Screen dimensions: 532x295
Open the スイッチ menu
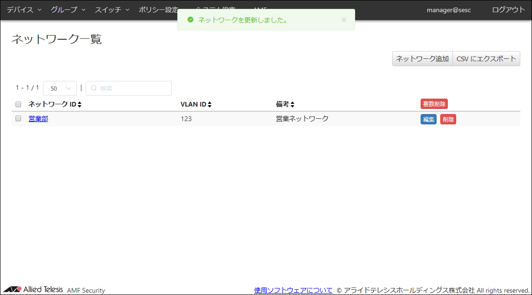[x=112, y=10]
